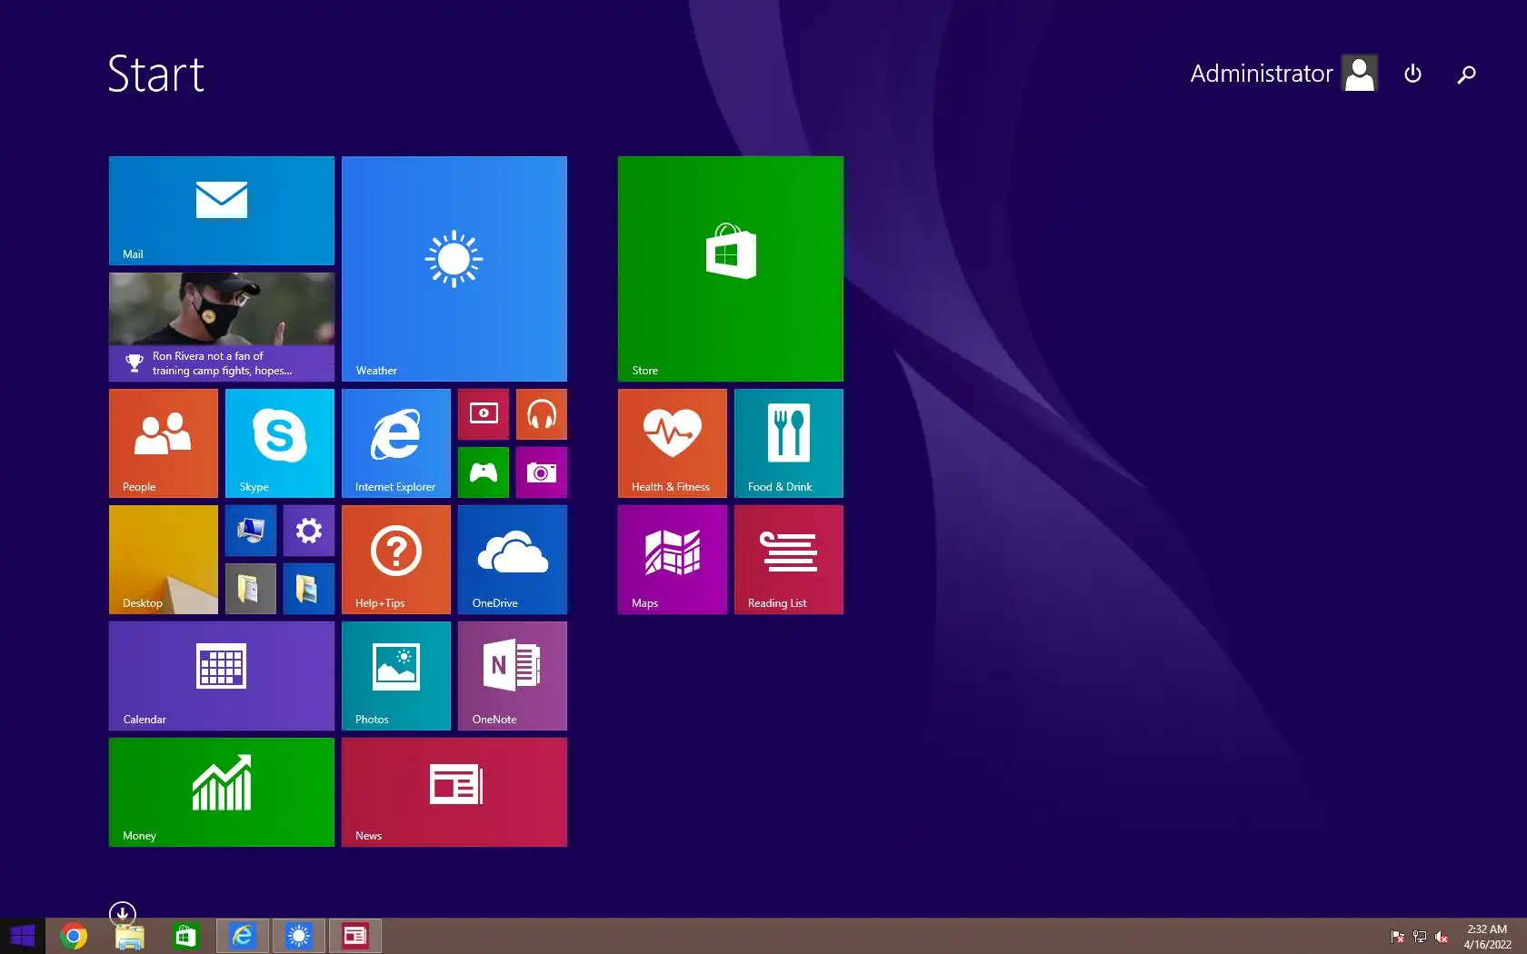Screen dimensions: 1527x954
Task: Open the Ron Rivera sports news tile
Action: pos(222,327)
